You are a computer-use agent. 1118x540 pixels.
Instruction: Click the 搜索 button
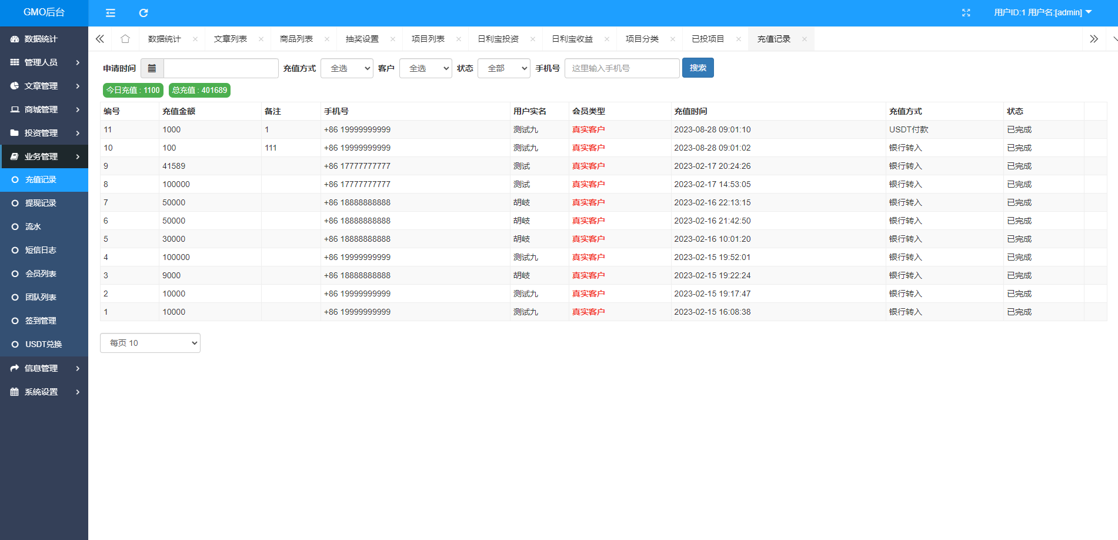point(698,68)
